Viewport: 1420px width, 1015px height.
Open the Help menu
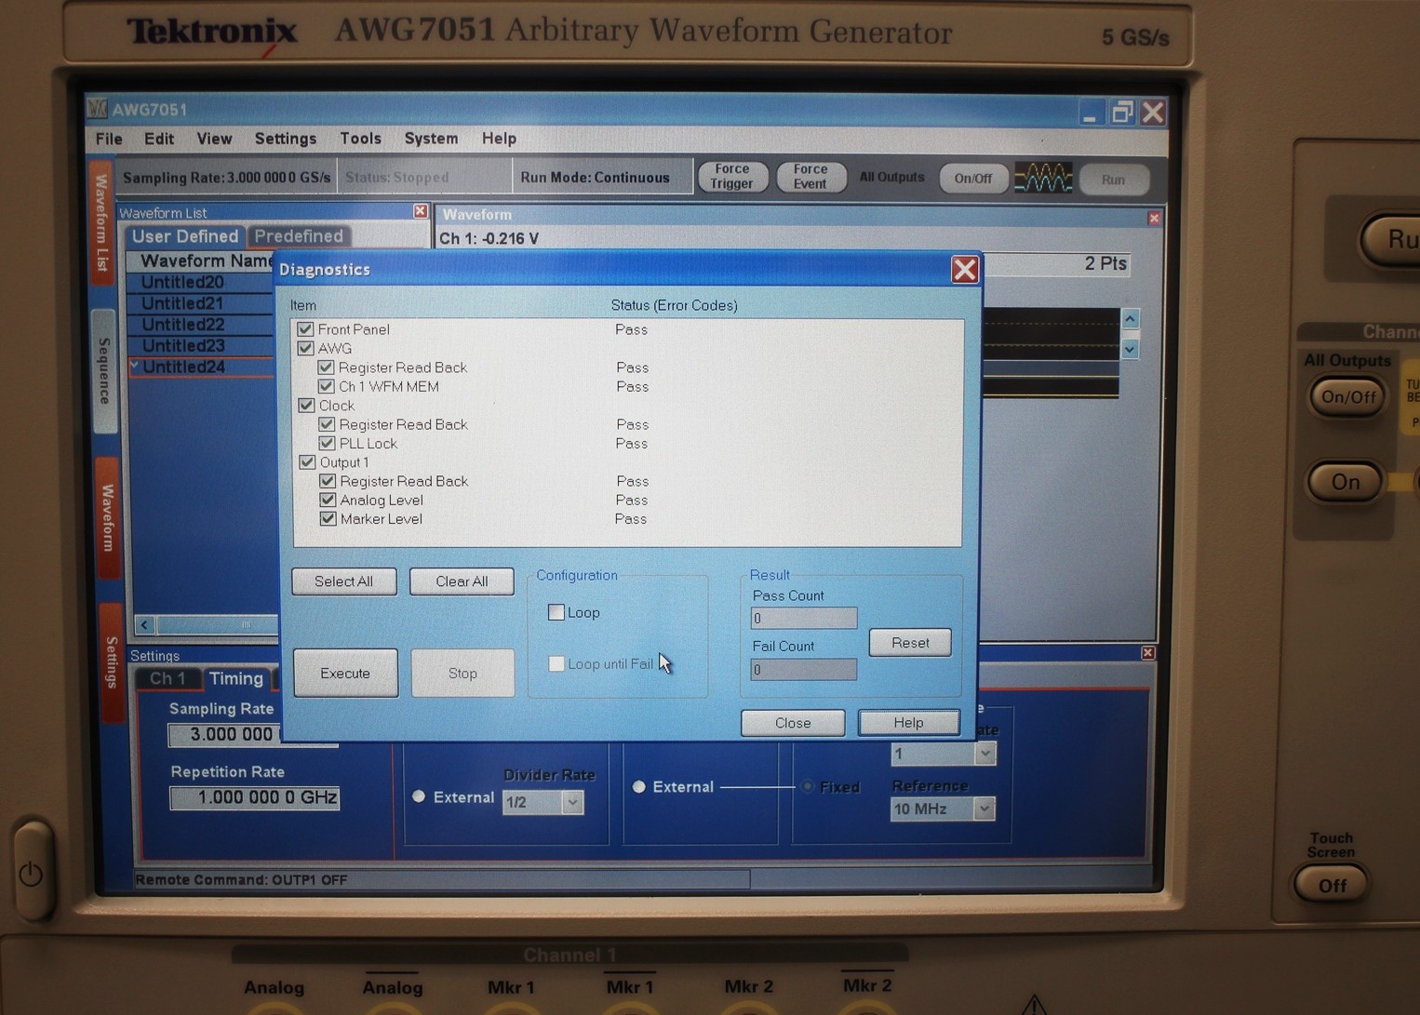click(x=499, y=139)
